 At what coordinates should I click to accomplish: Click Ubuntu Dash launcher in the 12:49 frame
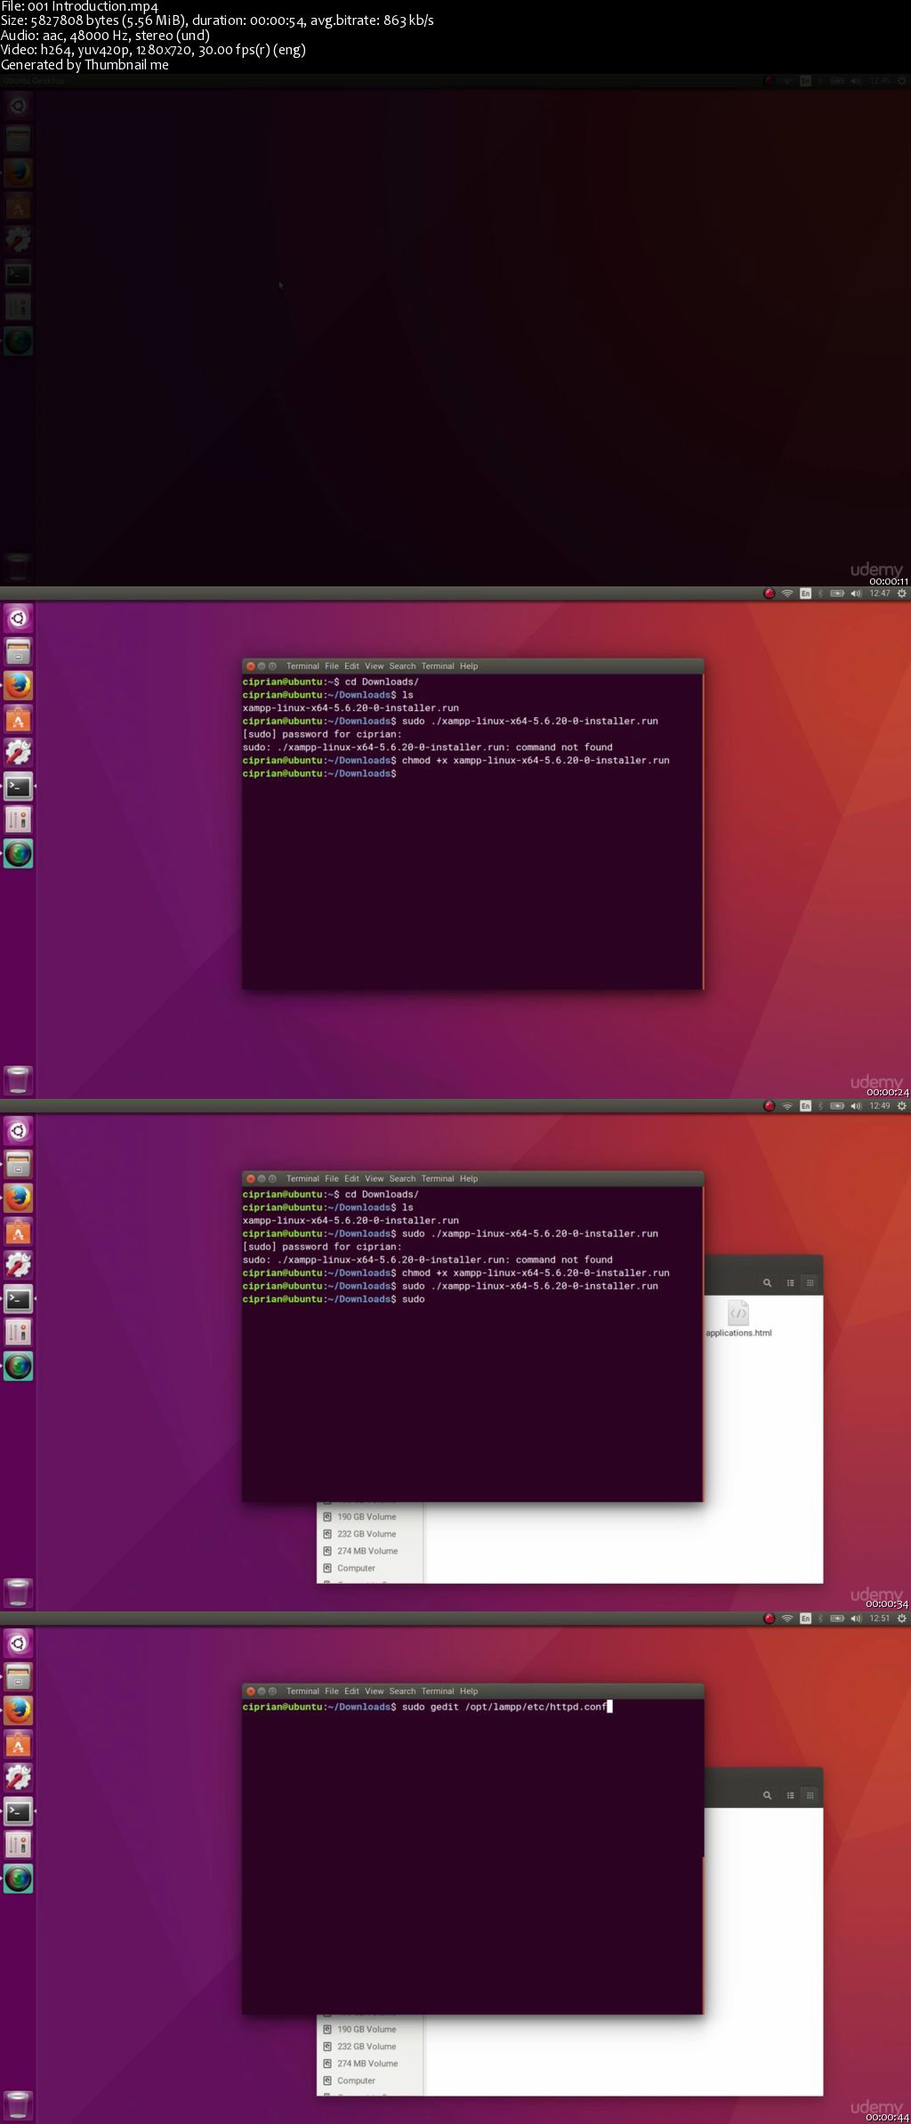(x=18, y=1131)
